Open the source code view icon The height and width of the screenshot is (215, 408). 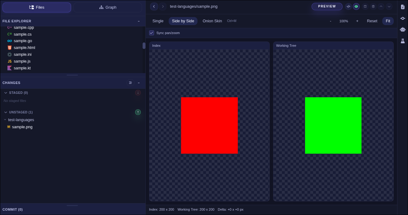348,6
